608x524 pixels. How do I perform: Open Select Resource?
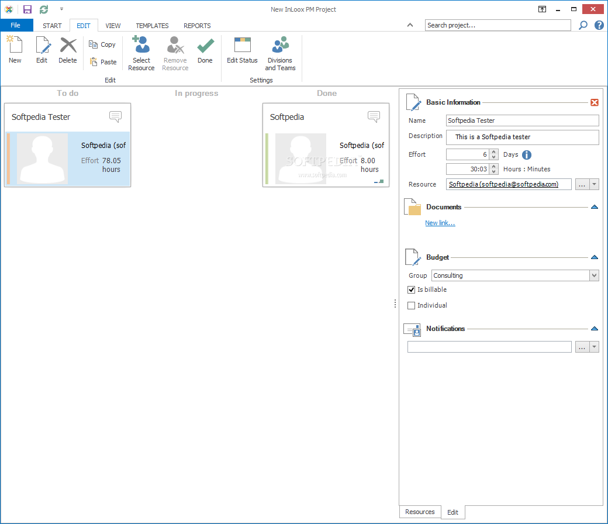point(141,53)
